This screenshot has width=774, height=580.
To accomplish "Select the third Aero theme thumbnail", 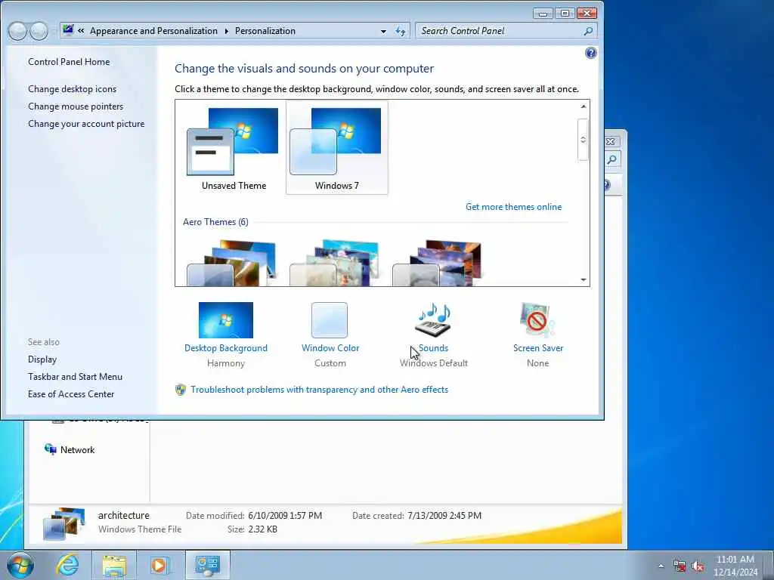I will [437, 263].
